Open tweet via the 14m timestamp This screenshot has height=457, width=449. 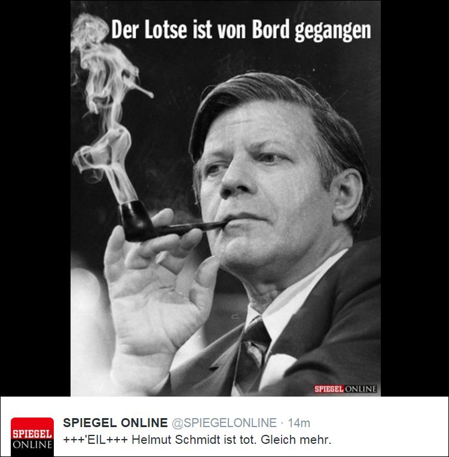299,423
